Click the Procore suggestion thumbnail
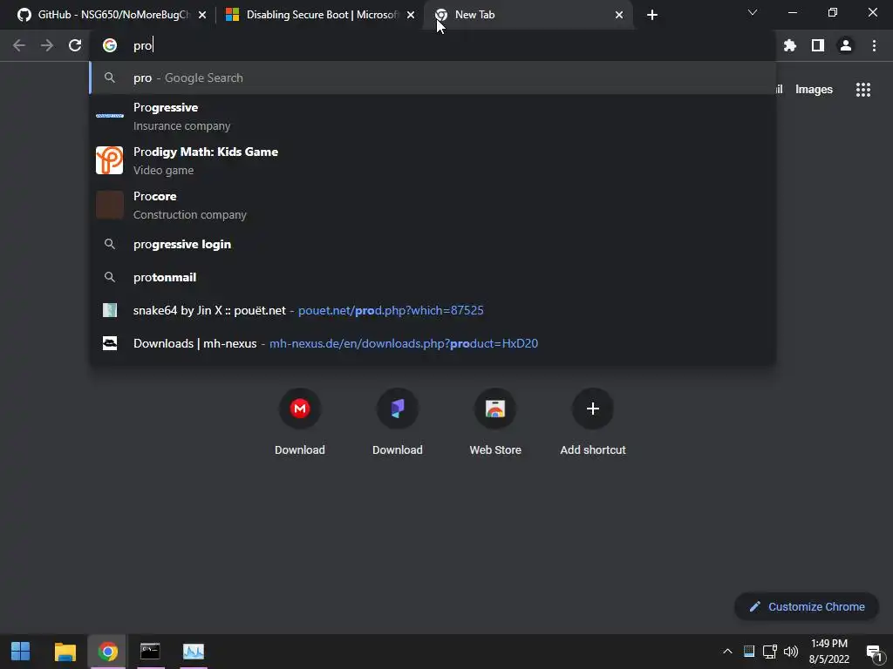Screen dimensions: 893x669 click(109, 205)
